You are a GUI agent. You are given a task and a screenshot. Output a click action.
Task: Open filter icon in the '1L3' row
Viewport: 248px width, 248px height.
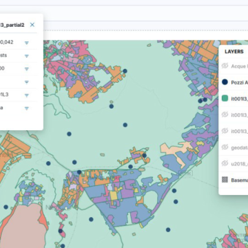pos(27,95)
